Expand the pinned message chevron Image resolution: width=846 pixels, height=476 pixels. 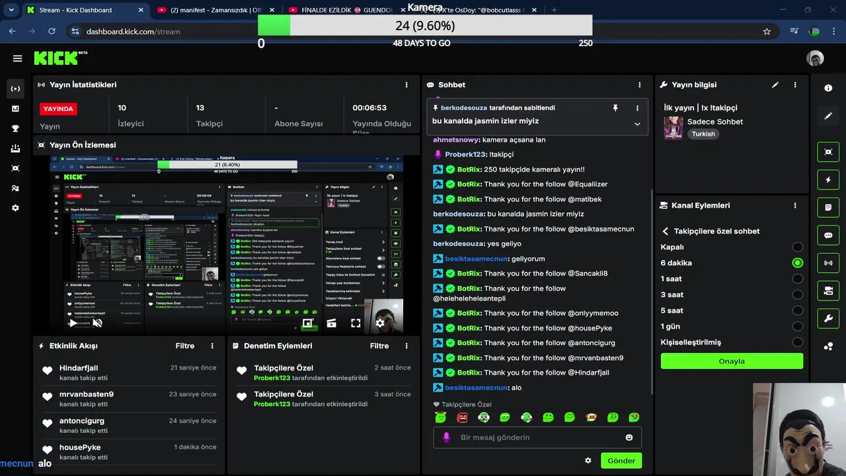pyautogui.click(x=637, y=124)
